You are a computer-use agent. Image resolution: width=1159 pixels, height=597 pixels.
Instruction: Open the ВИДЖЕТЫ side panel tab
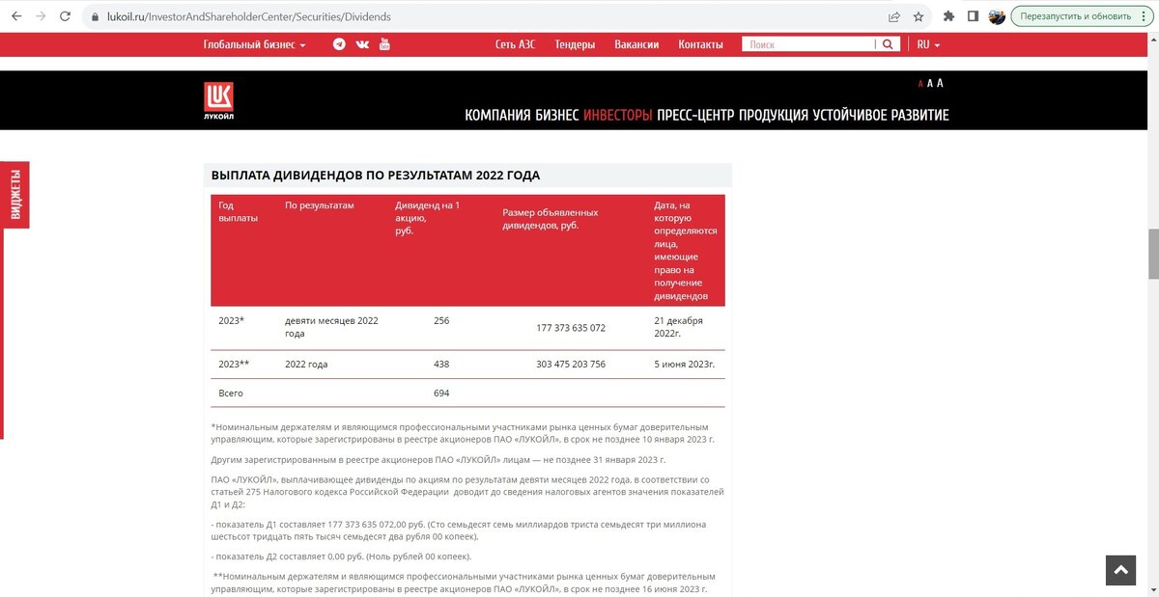[14, 193]
